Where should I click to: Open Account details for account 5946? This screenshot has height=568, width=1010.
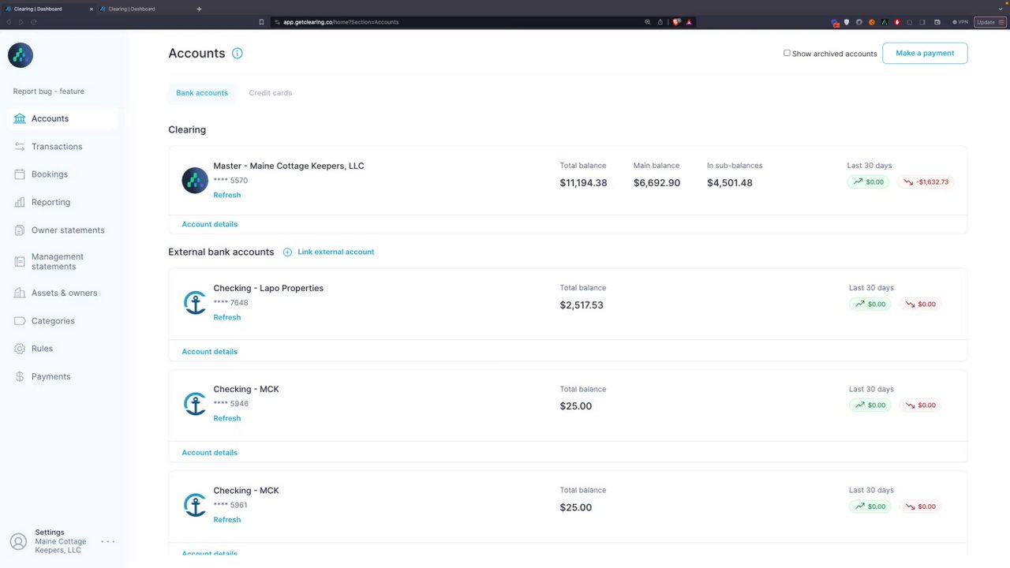point(209,453)
